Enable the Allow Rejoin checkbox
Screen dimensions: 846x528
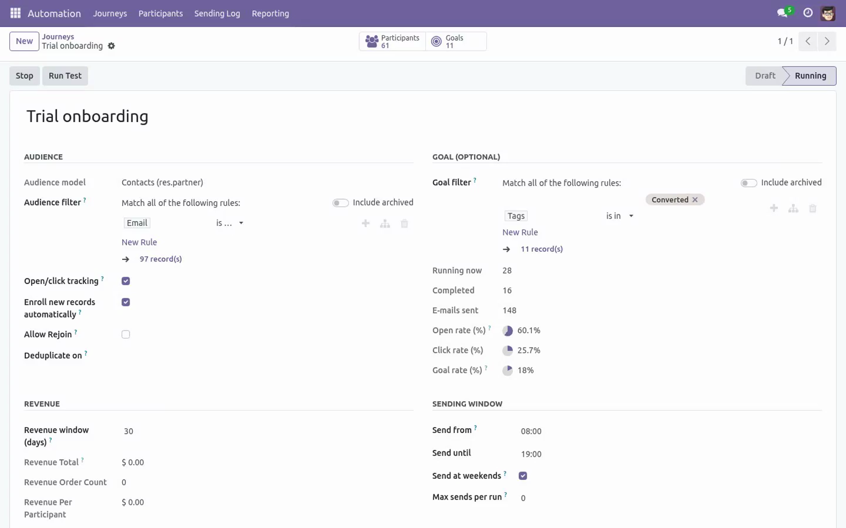[x=126, y=334]
